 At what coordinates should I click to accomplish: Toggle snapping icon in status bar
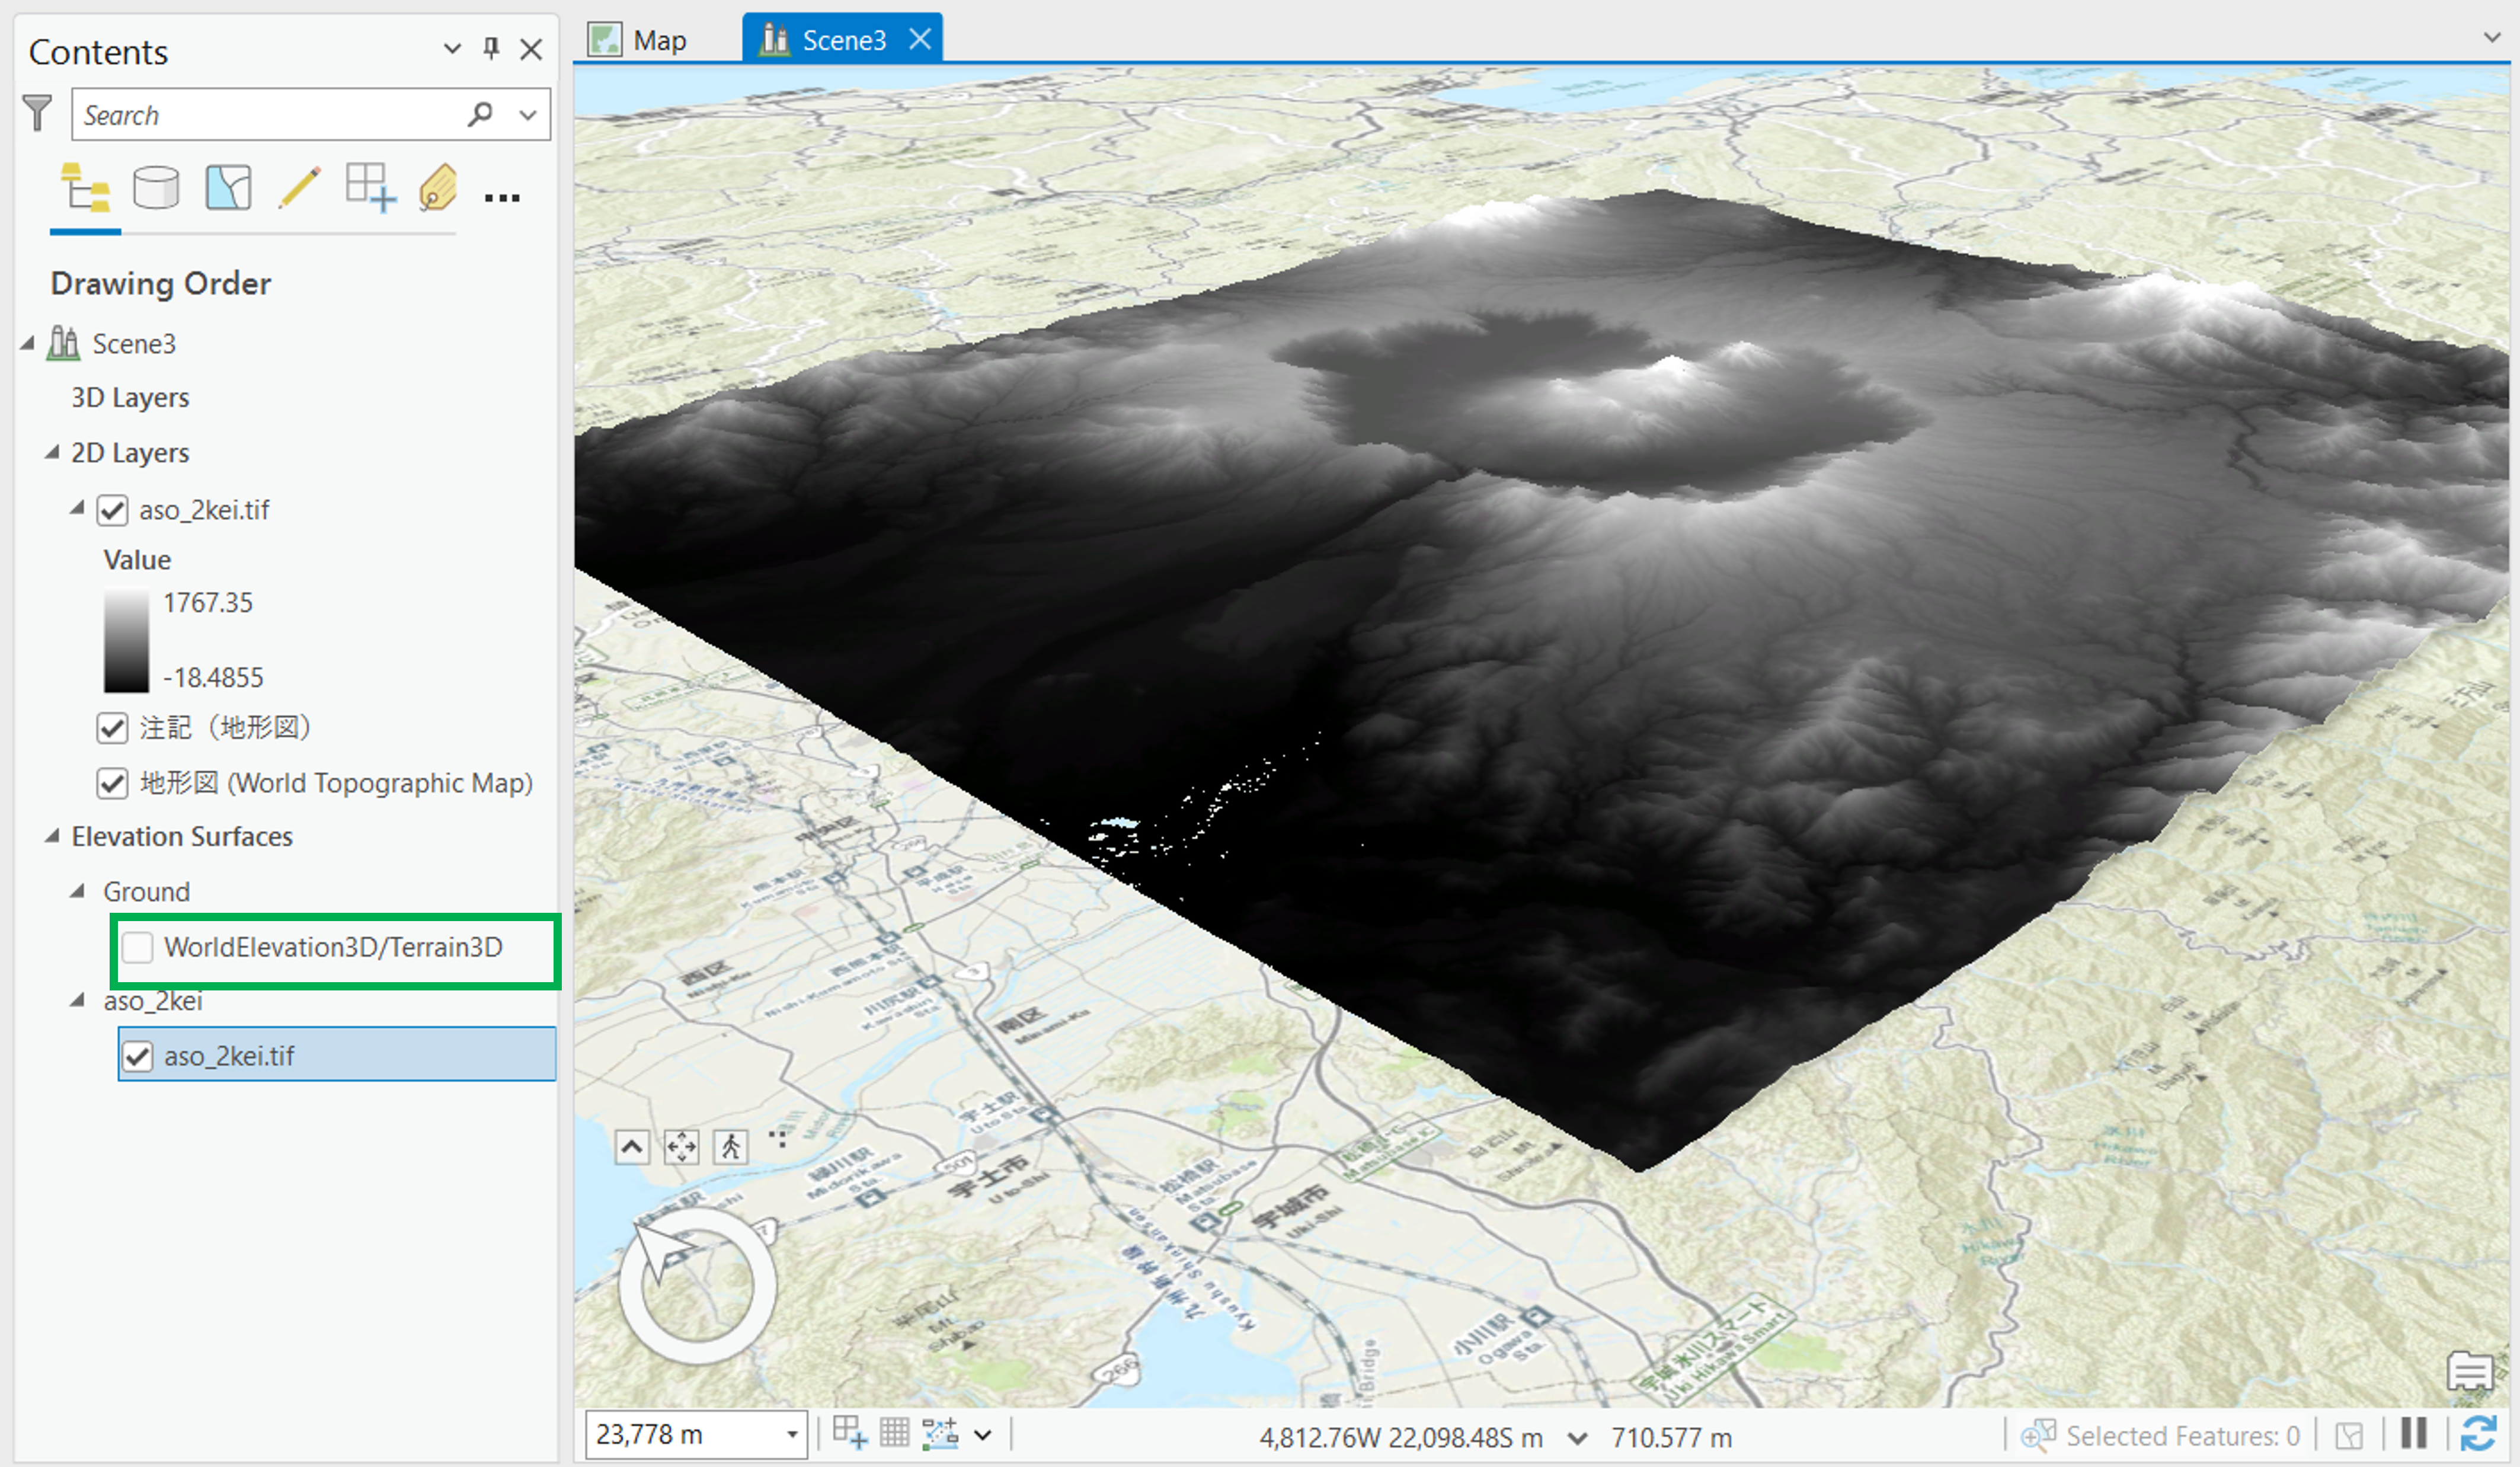click(x=940, y=1433)
